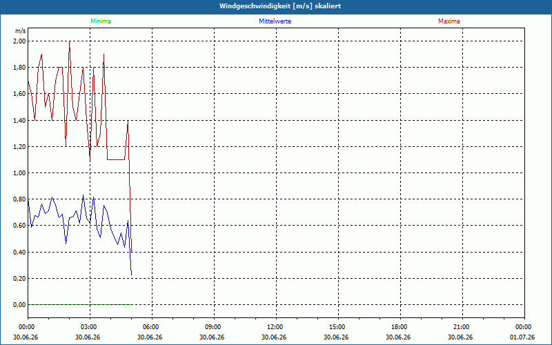Click the 0,40 y-axis value
The height and width of the screenshot is (345, 552).
point(19,252)
